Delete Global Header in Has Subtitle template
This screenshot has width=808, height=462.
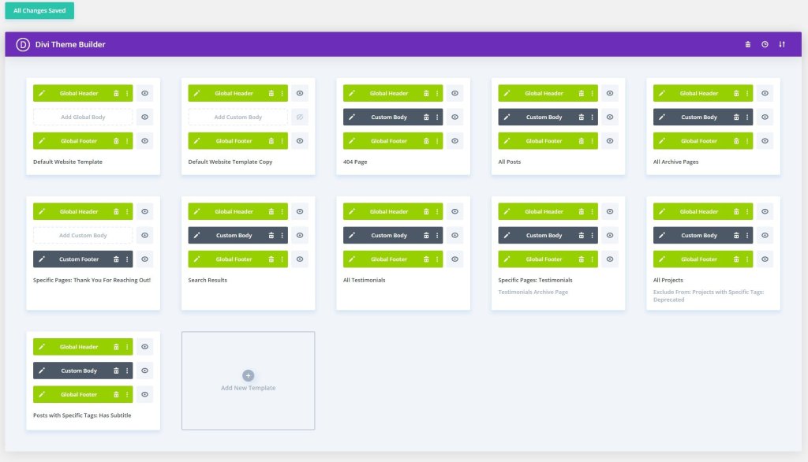[x=116, y=347]
